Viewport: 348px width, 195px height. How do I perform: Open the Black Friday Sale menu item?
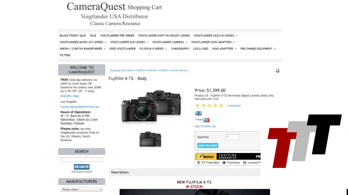[x=73, y=35]
